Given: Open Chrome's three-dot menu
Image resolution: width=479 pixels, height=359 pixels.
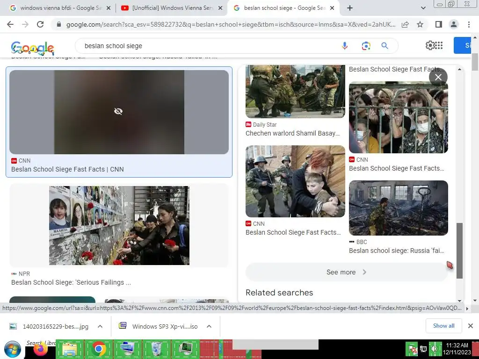Looking at the screenshot, I should point(469,24).
